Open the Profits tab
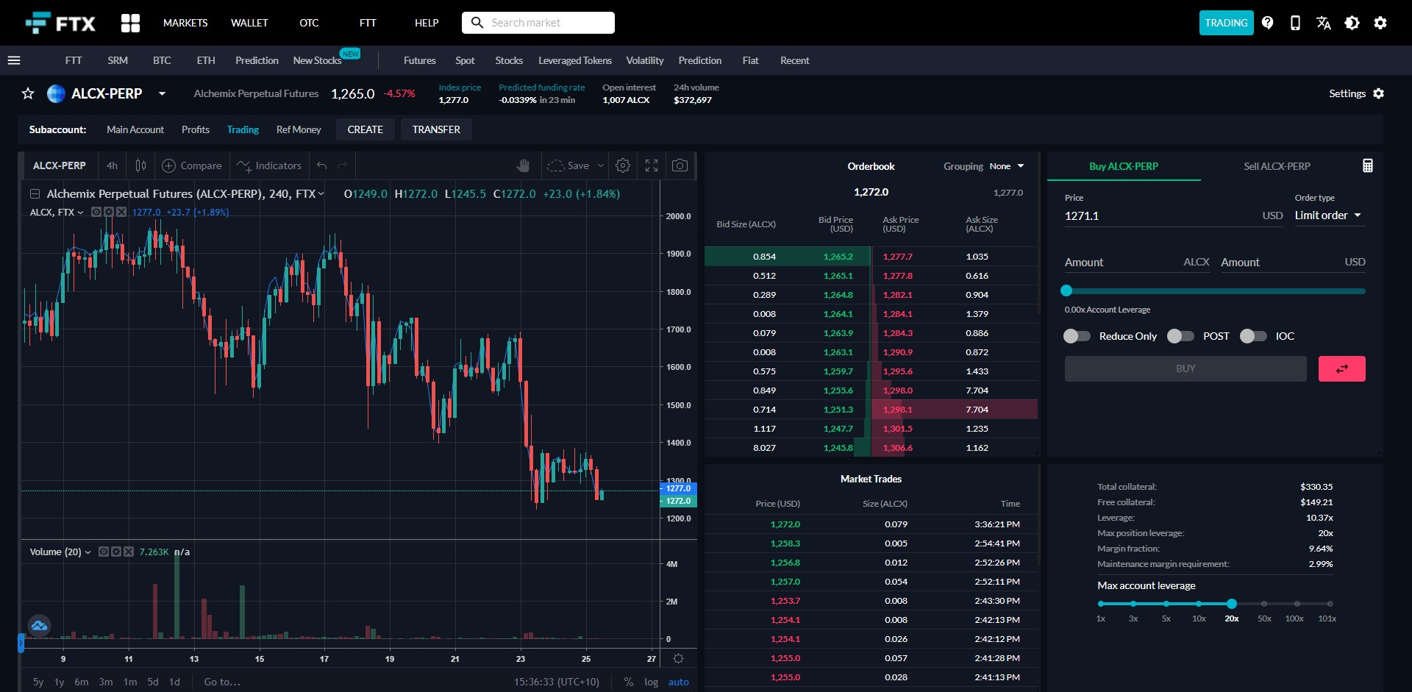 click(x=195, y=129)
